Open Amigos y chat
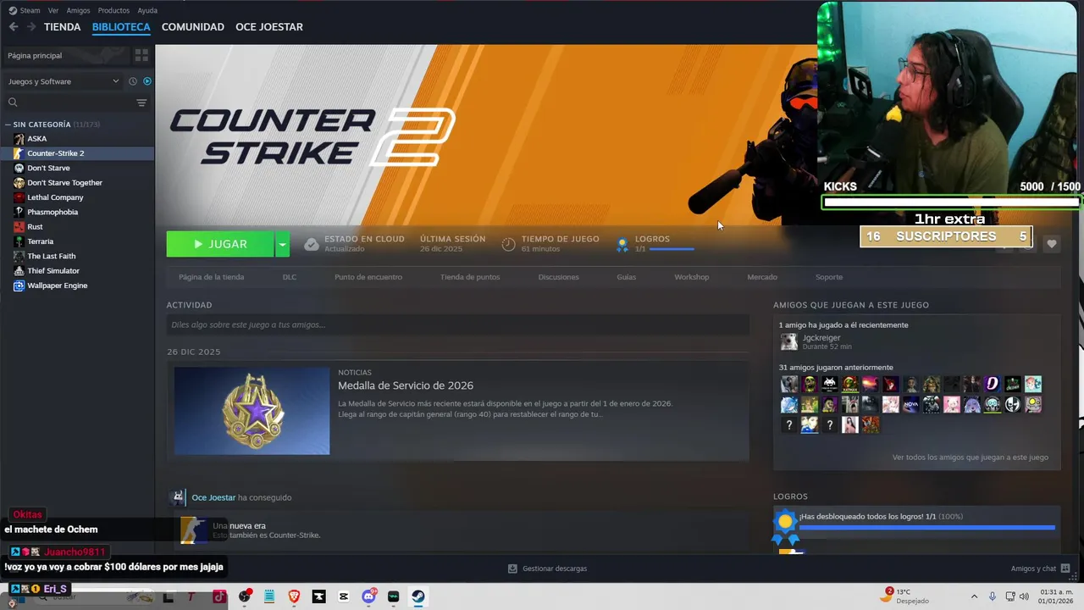 click(1040, 568)
